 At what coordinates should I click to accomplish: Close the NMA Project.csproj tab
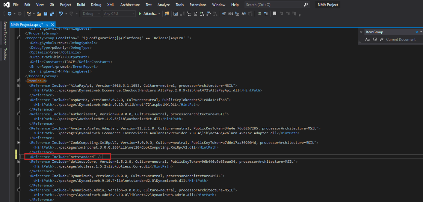53,25
